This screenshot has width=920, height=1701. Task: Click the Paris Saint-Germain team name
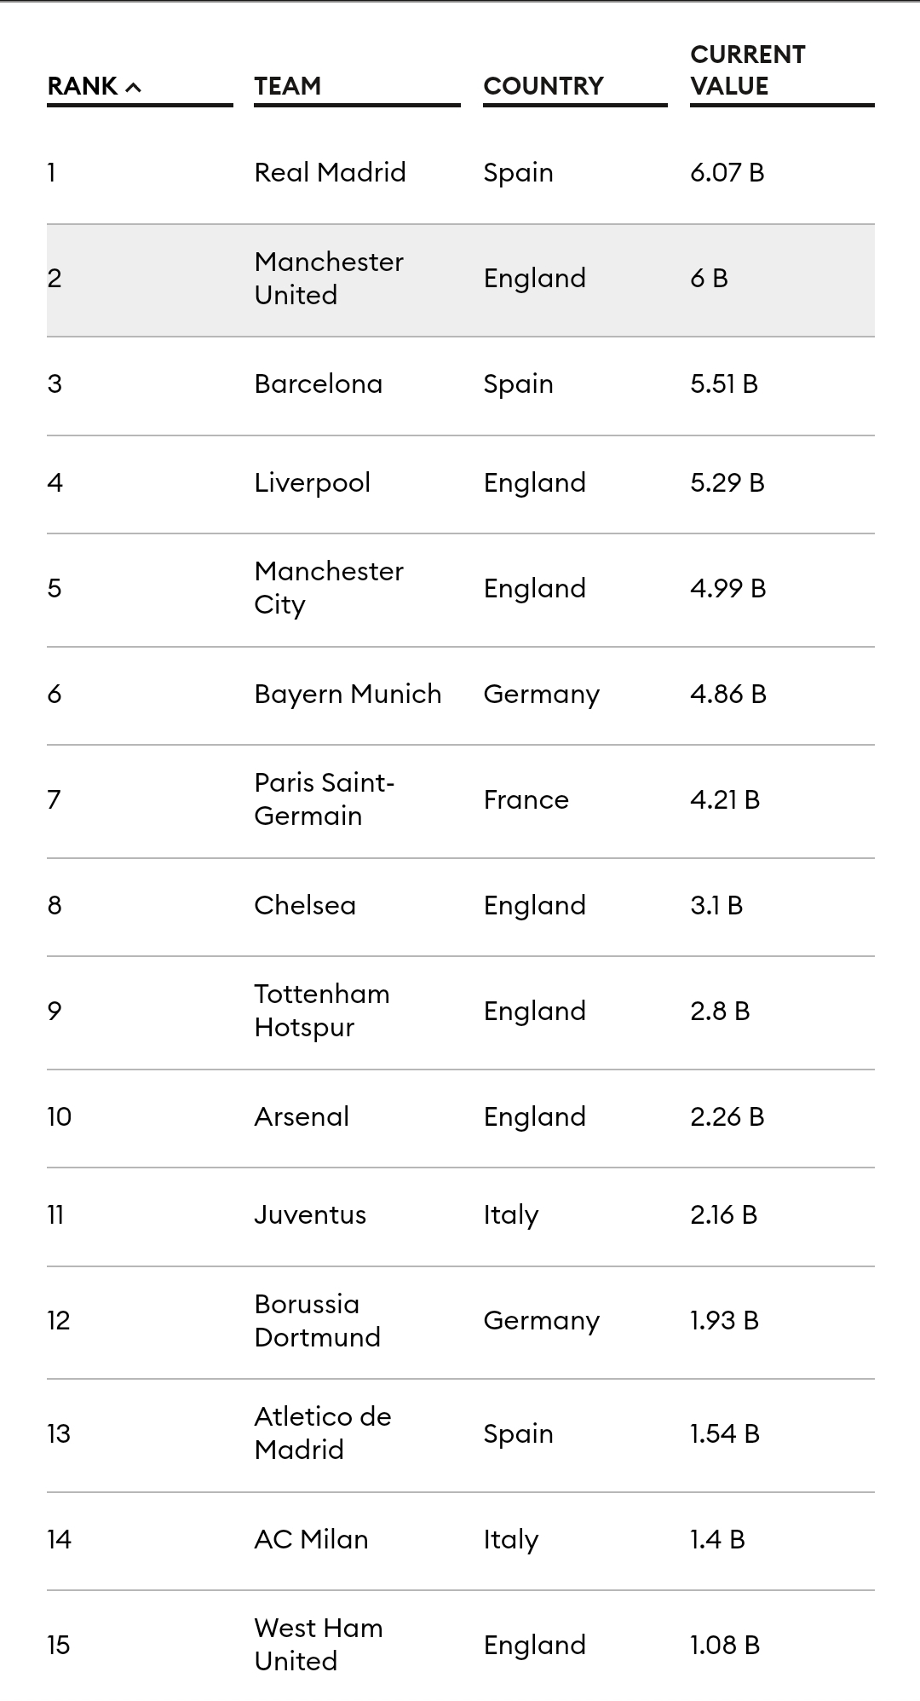(325, 799)
